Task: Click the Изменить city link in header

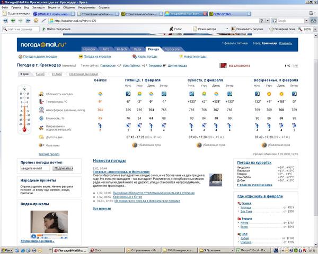Action: pyautogui.click(x=285, y=43)
